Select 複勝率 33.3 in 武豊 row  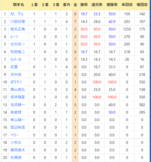[x=112, y=67]
